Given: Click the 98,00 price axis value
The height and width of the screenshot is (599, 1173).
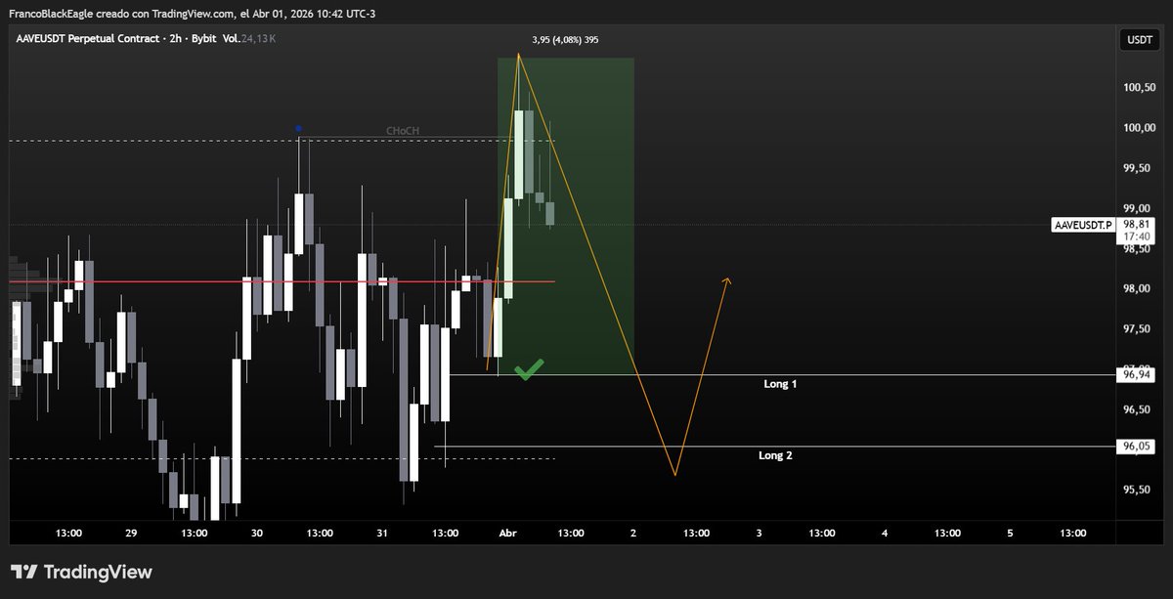Looking at the screenshot, I should coord(1138,288).
